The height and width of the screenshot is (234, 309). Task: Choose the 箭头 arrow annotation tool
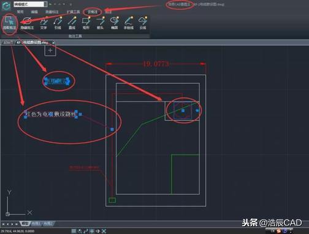coord(100,23)
